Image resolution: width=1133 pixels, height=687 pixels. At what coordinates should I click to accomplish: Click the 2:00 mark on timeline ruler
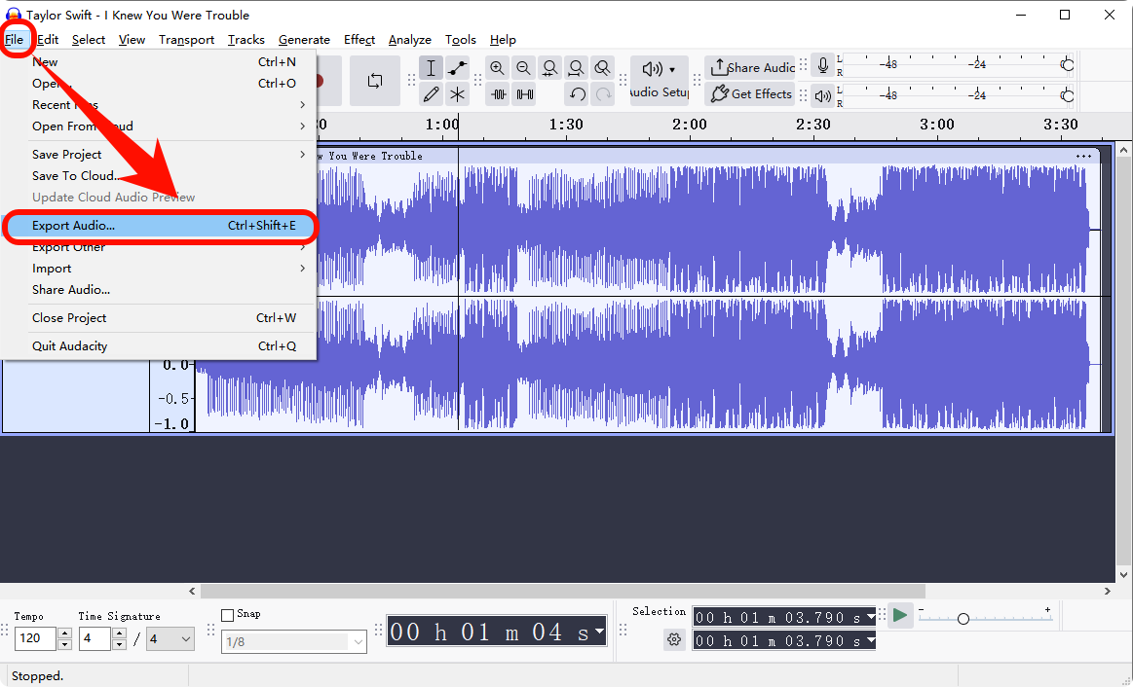pyautogui.click(x=690, y=125)
